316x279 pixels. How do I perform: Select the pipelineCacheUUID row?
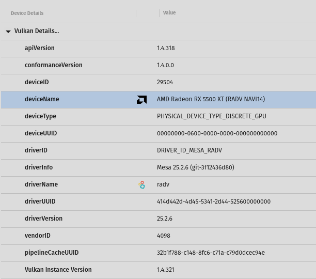click(x=52, y=253)
